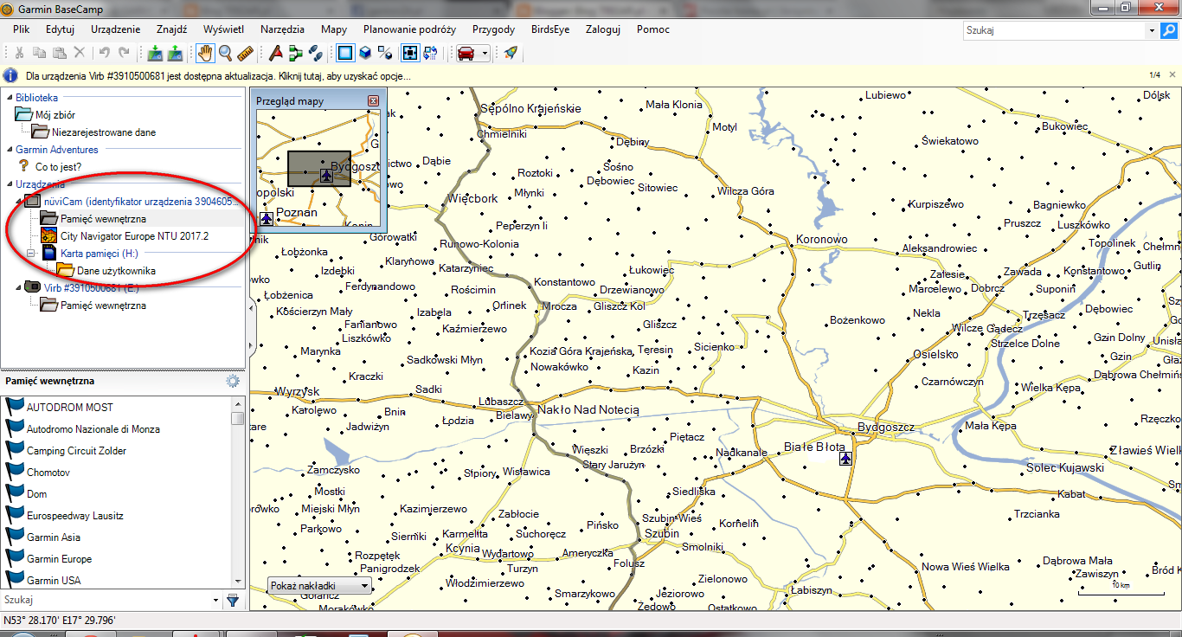Screen dimensions: 1182x637
Task: Click the Delete X toolbar icon
Action: pyautogui.click(x=80, y=54)
